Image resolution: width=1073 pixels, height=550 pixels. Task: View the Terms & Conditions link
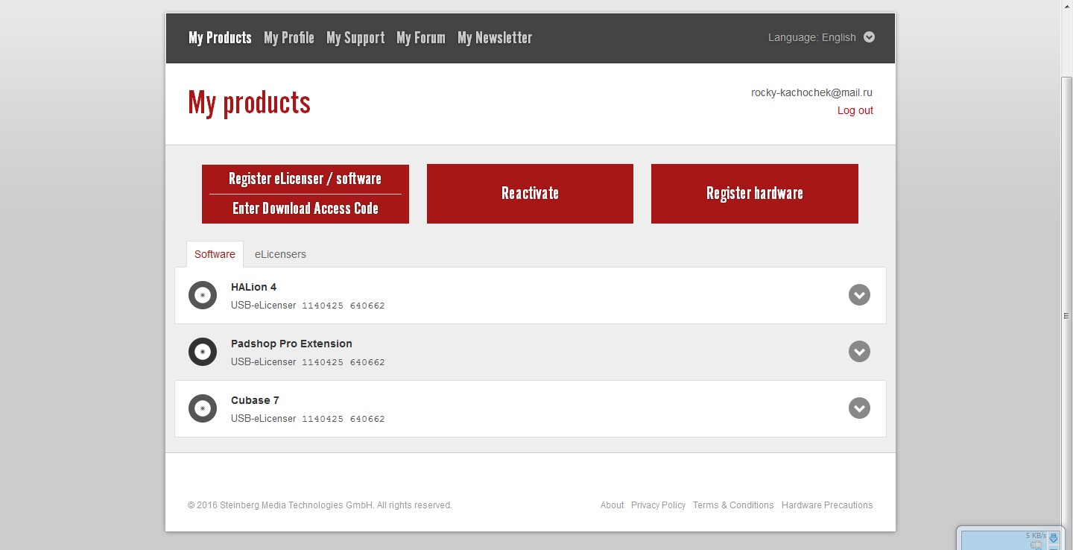click(733, 505)
